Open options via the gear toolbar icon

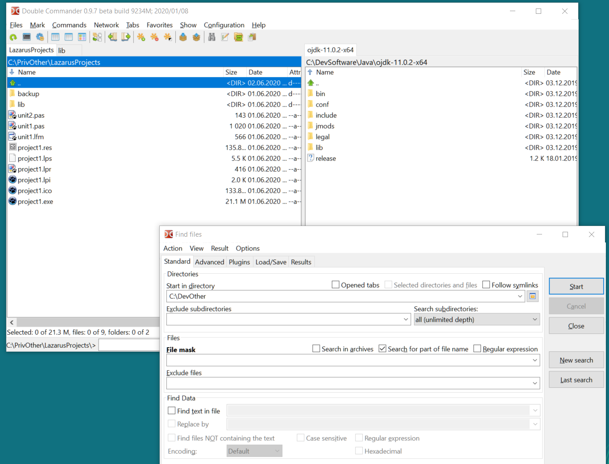(x=40, y=37)
